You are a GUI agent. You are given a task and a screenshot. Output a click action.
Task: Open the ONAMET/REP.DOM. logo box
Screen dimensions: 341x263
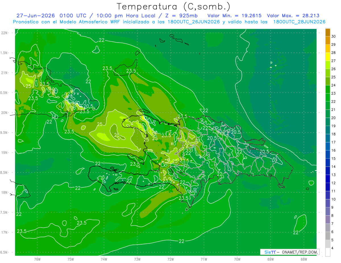point(290,252)
